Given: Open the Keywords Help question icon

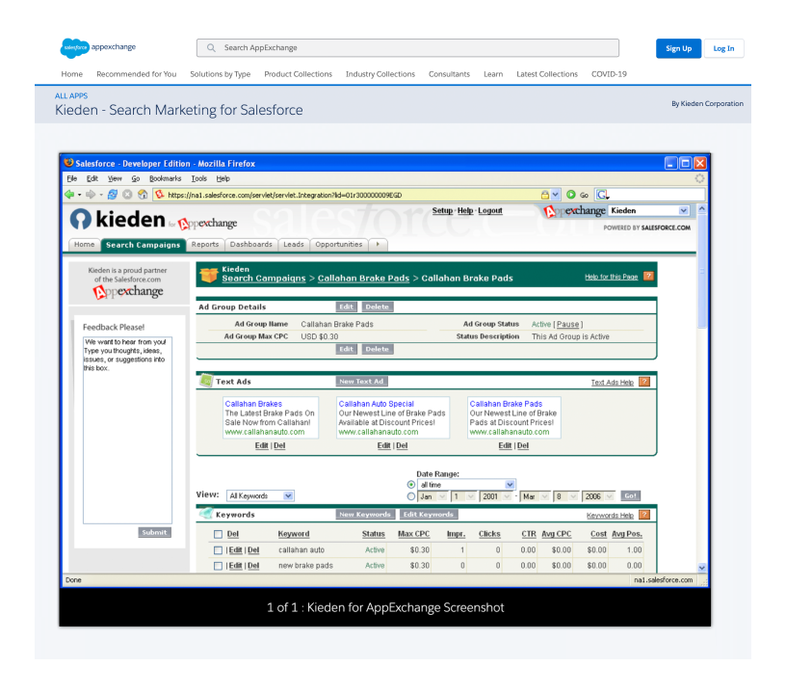Looking at the screenshot, I should click(644, 515).
